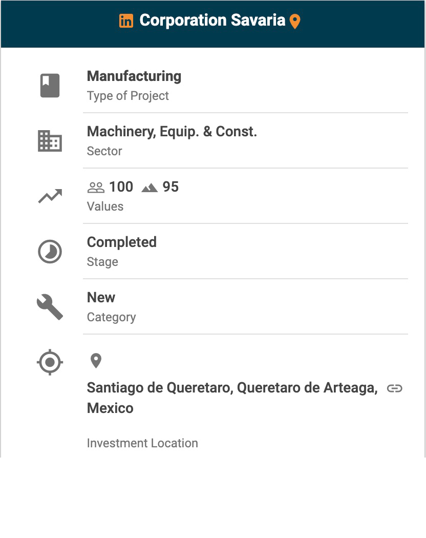The image size is (426, 538).
Task: Click the pie clock icon beside Stage
Action: point(50,252)
